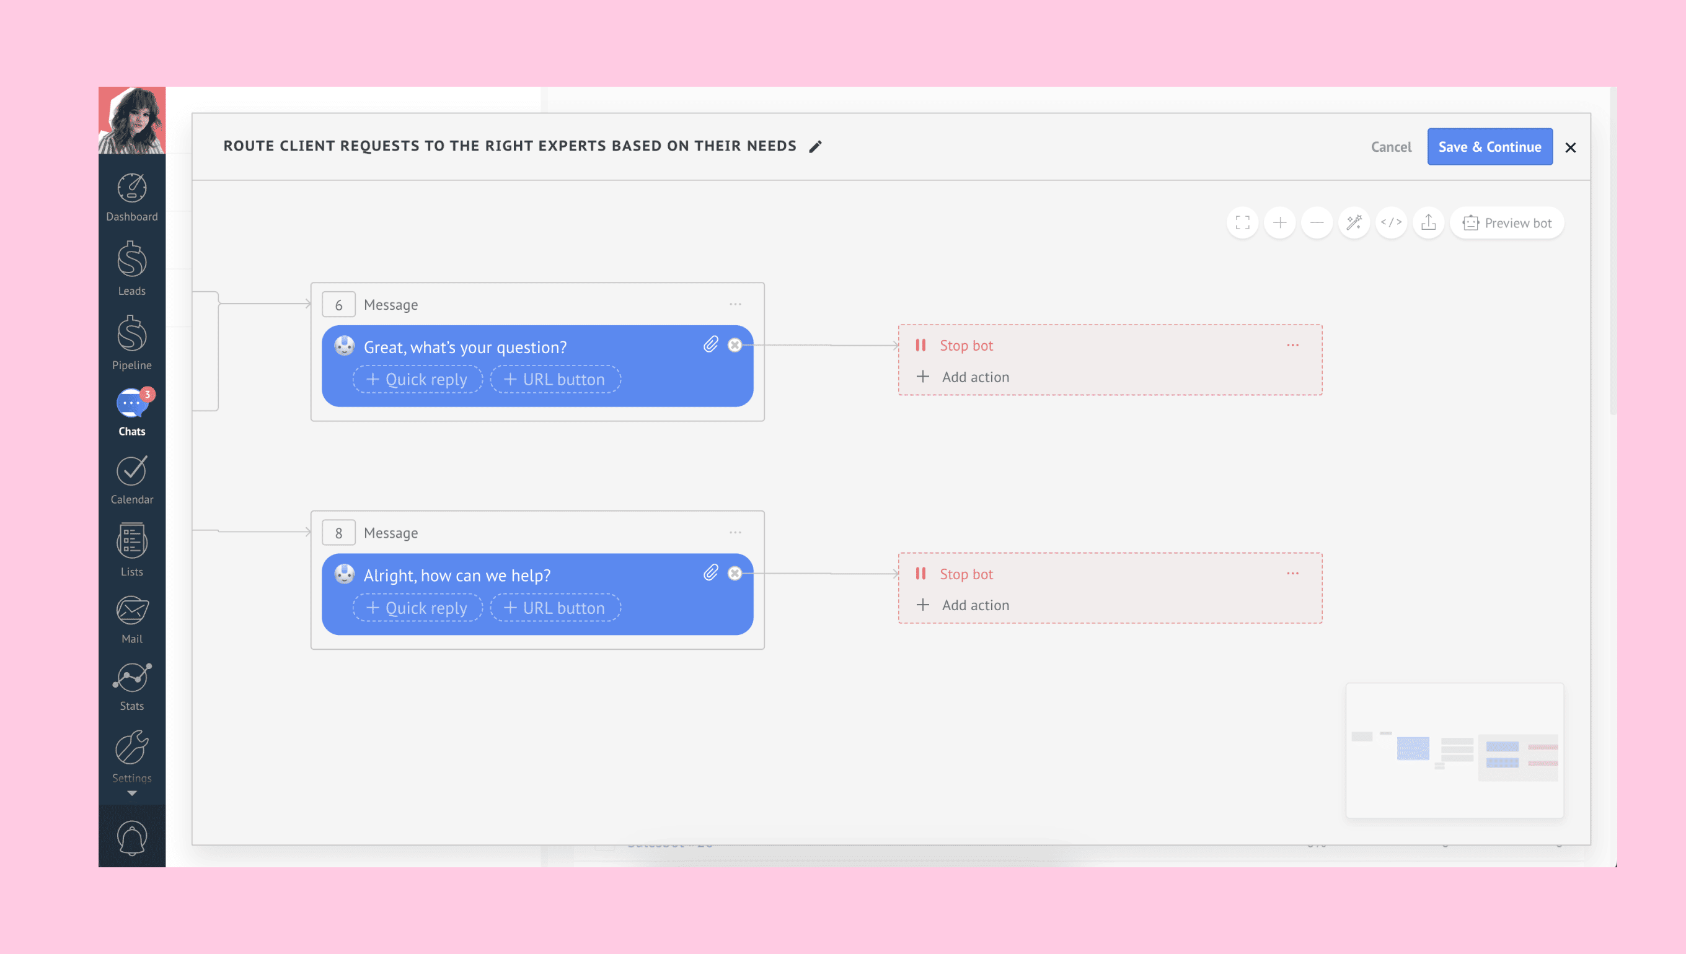Expand Settings arrow in sidebar
The width and height of the screenshot is (1686, 954).
point(132,793)
